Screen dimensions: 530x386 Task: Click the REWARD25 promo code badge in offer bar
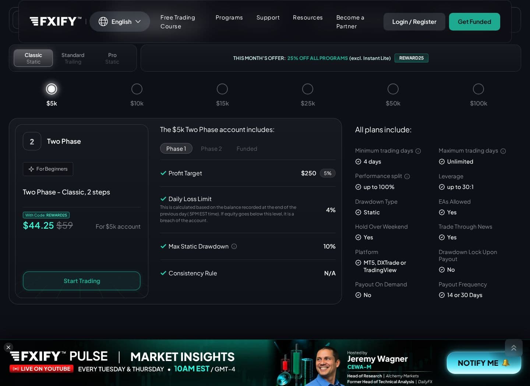click(411, 58)
